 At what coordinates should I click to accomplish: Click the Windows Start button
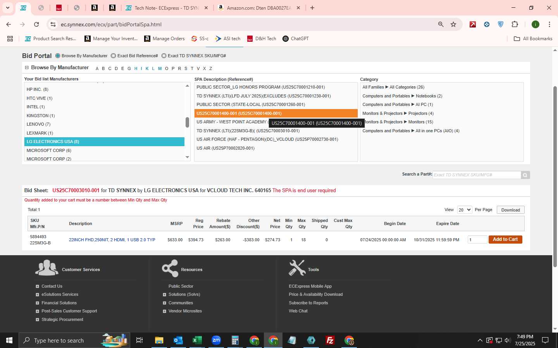[x=9, y=340]
